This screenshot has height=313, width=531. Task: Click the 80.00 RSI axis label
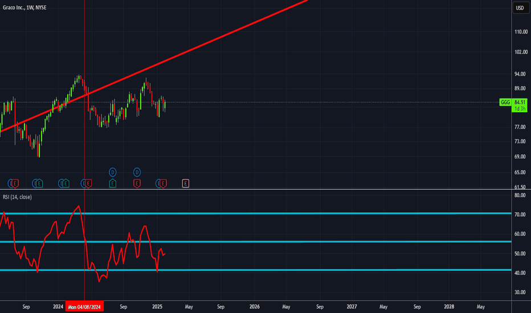click(520, 195)
